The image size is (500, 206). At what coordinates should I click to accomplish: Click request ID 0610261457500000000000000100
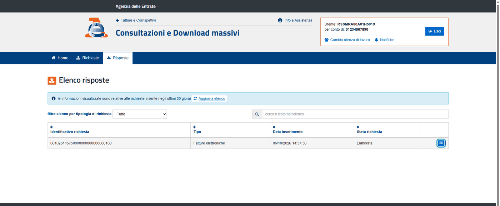(x=81, y=143)
